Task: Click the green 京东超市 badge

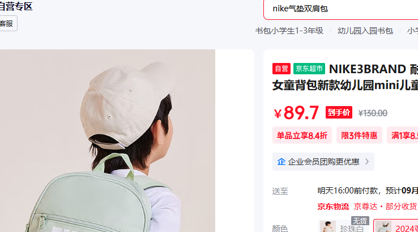Action: [309, 69]
